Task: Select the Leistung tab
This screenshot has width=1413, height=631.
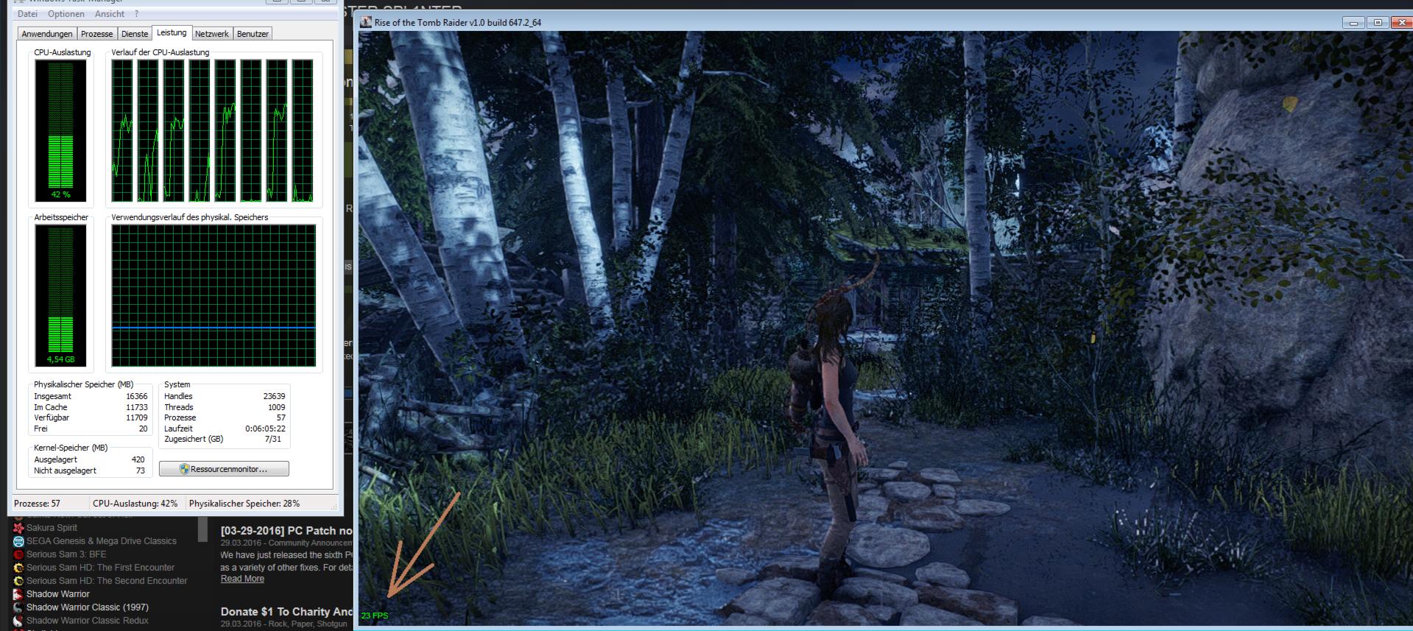Action: tap(172, 32)
